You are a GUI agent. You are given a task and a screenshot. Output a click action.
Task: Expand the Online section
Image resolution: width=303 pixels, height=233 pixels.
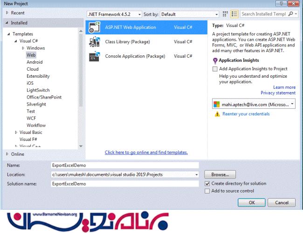7,154
